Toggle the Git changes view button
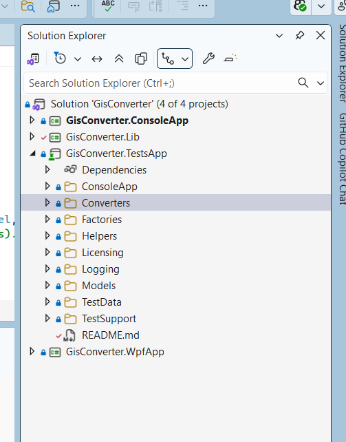The height and width of the screenshot is (442, 346). (168, 59)
